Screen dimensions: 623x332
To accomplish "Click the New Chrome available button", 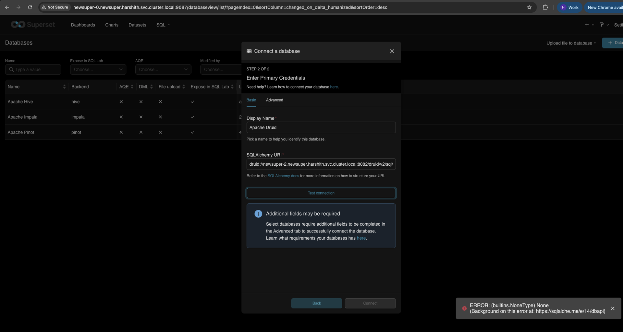I will point(604,7).
